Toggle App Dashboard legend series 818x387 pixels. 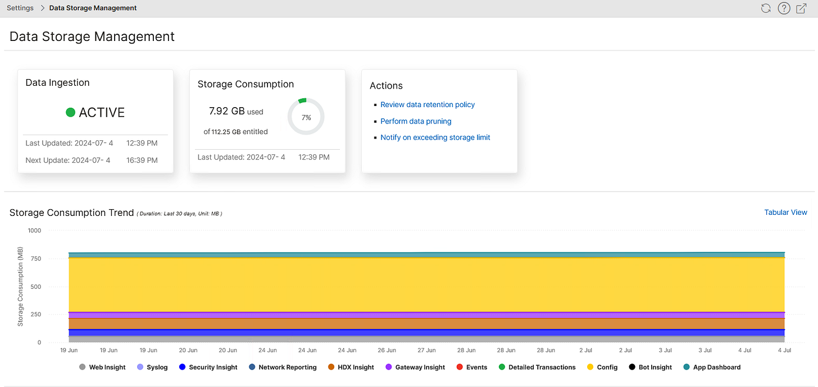[x=711, y=367]
